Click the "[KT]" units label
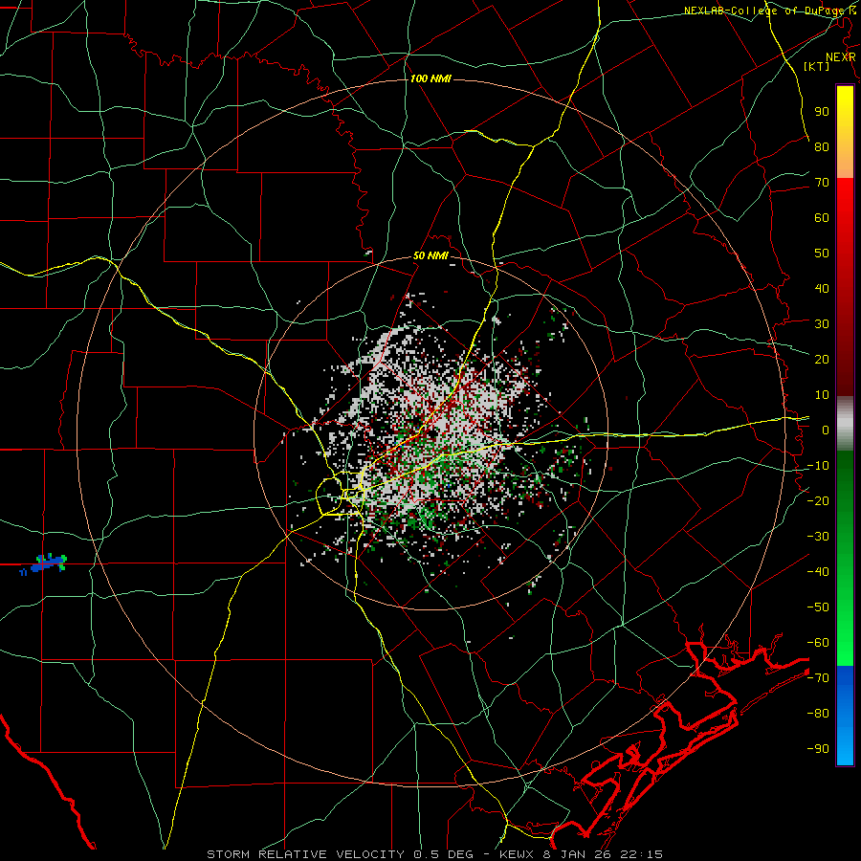This screenshot has width=861, height=861. tap(817, 66)
